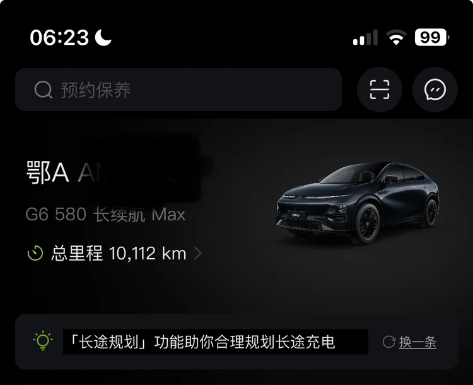Tap the green odometer clock icon
This screenshot has width=473, height=385.
click(x=35, y=253)
